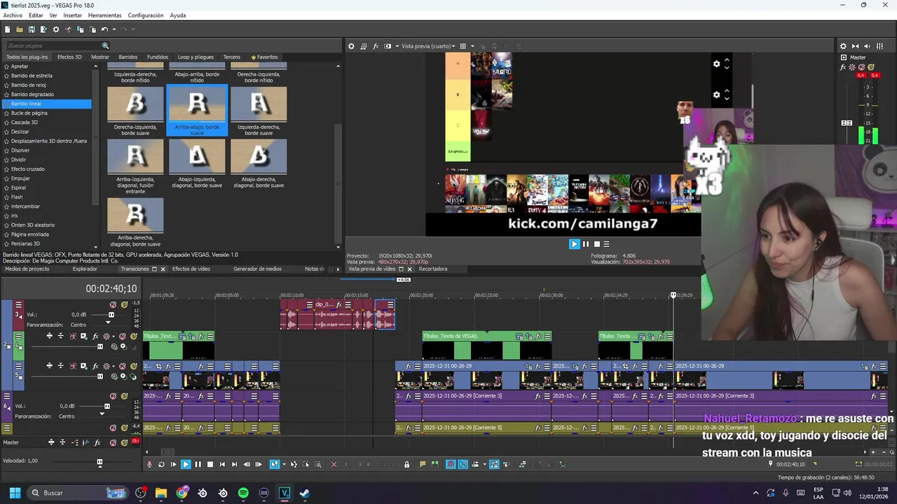Select the Zoom edit tool magnifier icon

(x=317, y=464)
